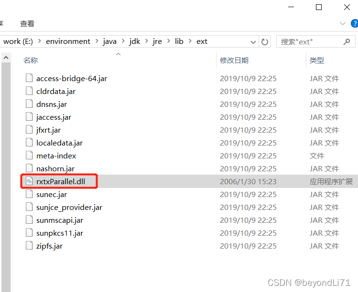Open the 查看 ribbon tab
Image resolution: width=358 pixels, height=292 pixels.
click(27, 23)
